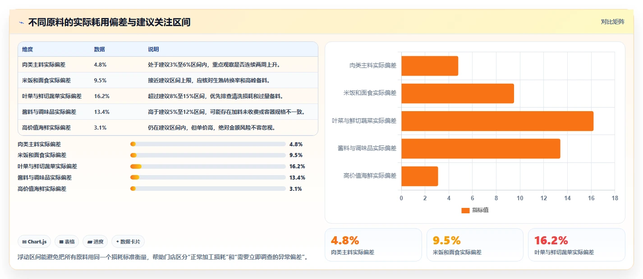Click the page title 不同原料的实际耗用偏差
The width and height of the screenshot is (643, 279).
point(109,22)
